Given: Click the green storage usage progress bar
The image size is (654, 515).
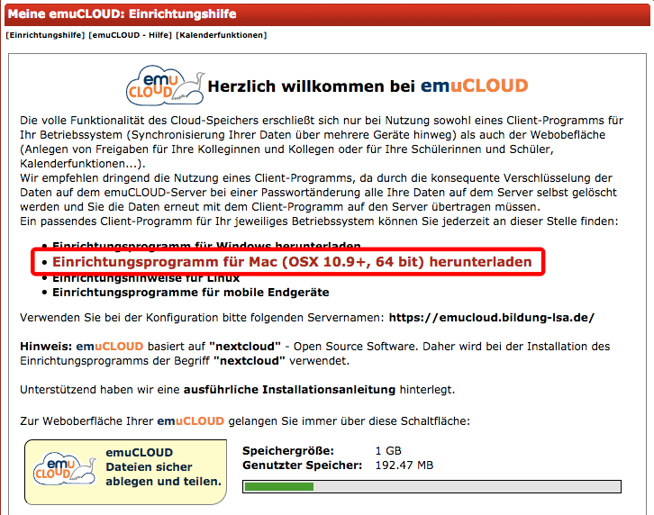Looking at the screenshot, I should [x=431, y=487].
